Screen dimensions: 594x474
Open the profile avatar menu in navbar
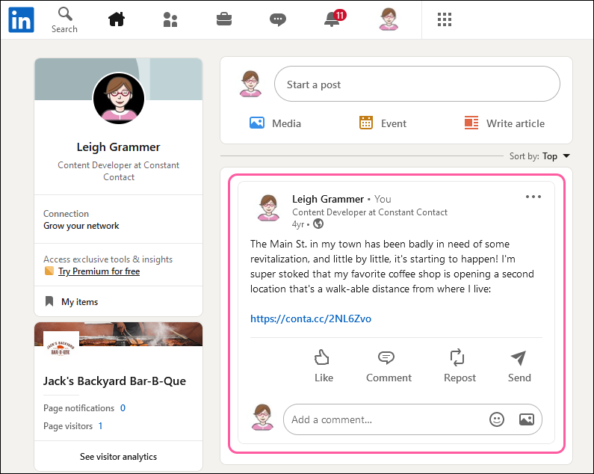389,19
